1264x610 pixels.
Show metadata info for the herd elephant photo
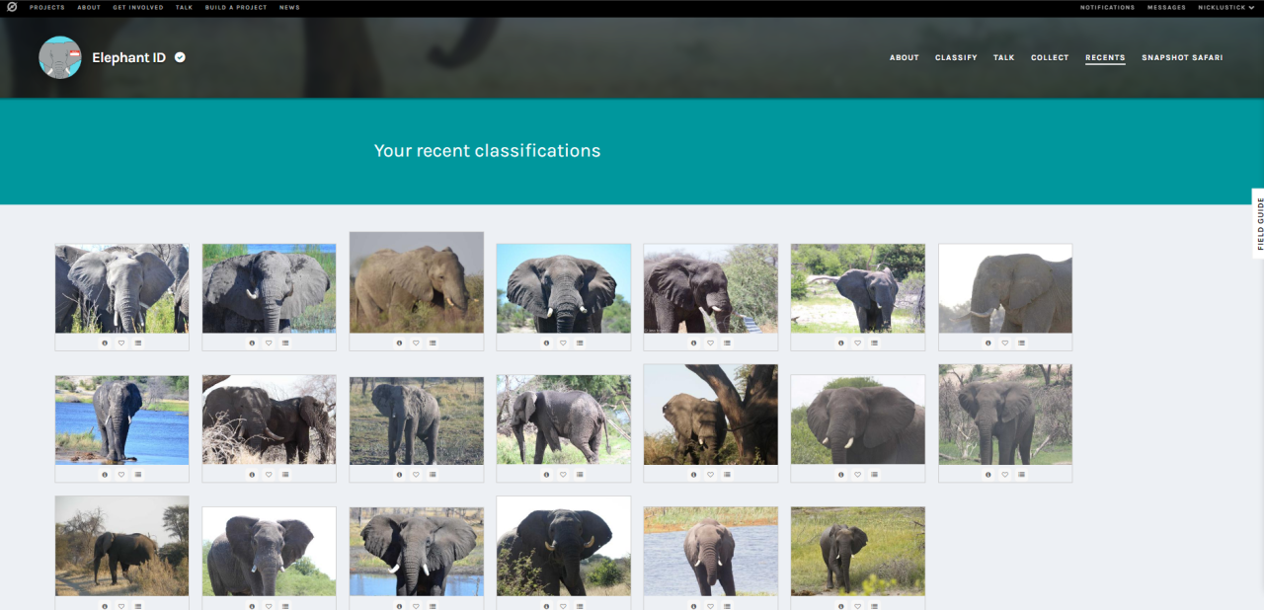[x=105, y=343]
